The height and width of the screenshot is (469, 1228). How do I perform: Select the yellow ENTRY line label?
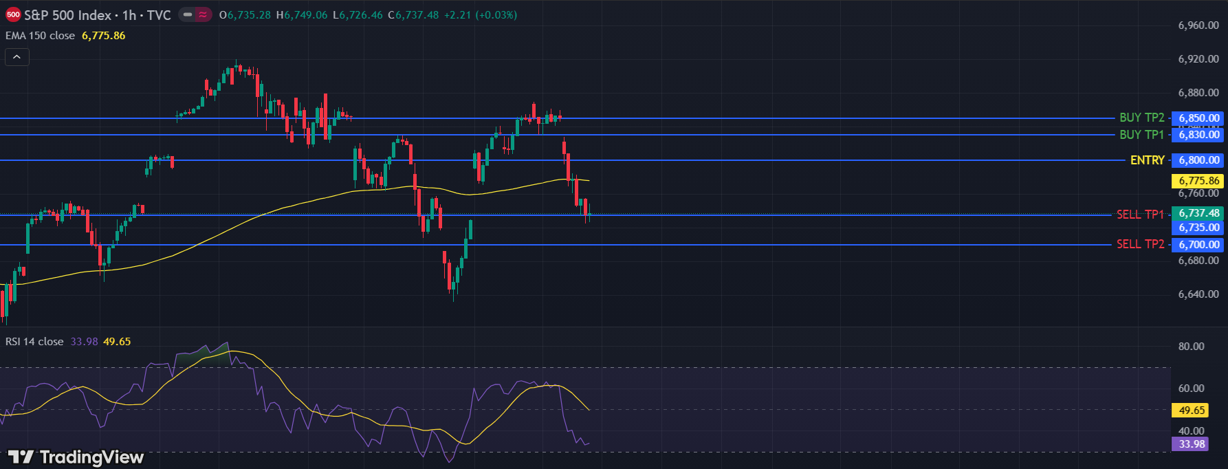click(1147, 160)
